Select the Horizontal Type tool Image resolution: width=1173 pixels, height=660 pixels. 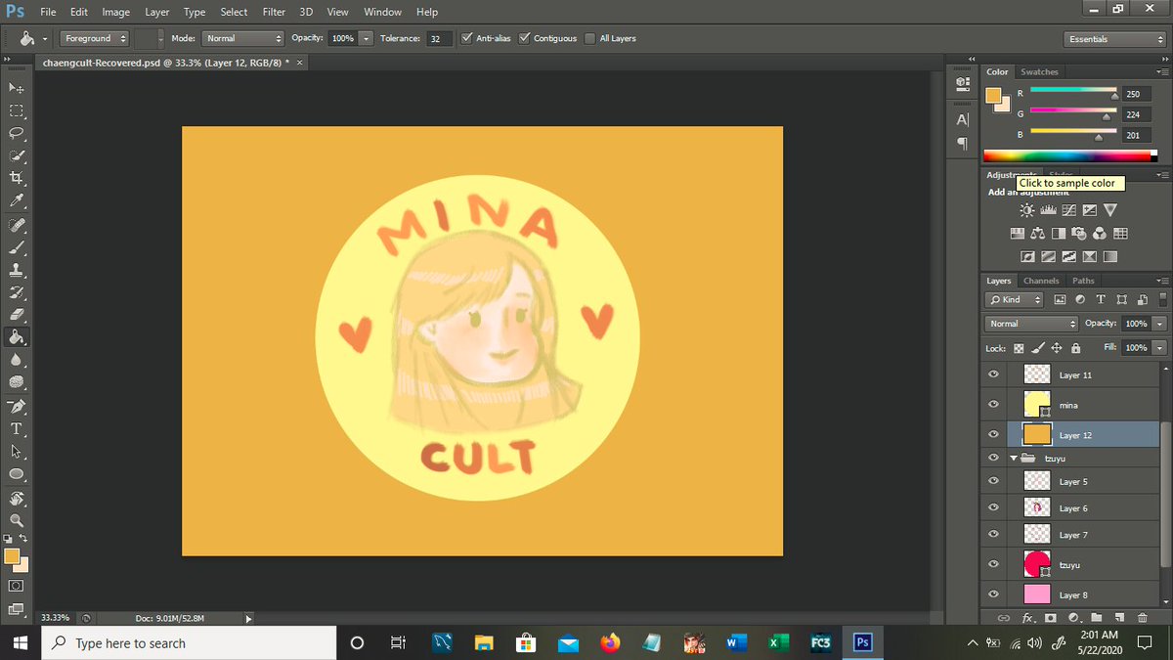pyautogui.click(x=17, y=428)
